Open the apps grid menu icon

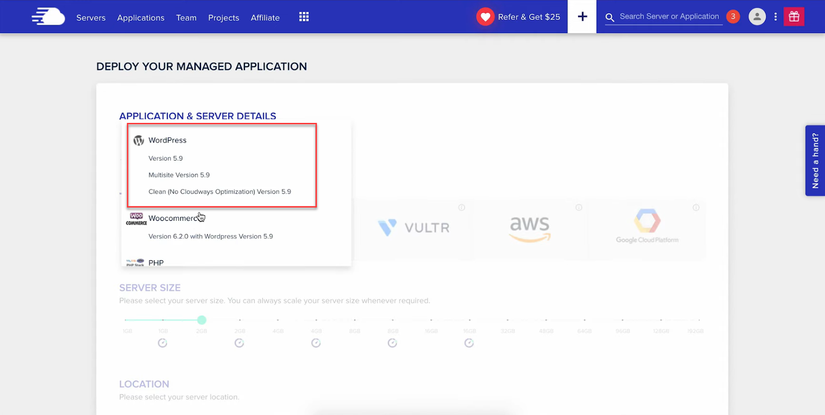point(304,17)
